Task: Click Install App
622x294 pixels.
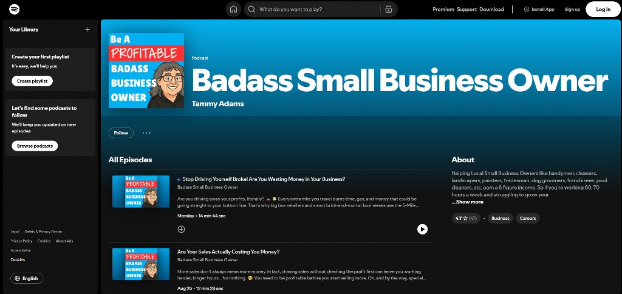Action: pyautogui.click(x=539, y=9)
